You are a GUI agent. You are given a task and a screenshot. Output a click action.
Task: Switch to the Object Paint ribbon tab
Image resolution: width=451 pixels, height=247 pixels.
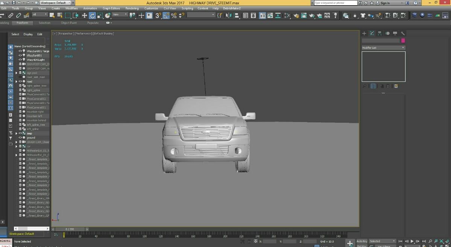[x=68, y=23]
